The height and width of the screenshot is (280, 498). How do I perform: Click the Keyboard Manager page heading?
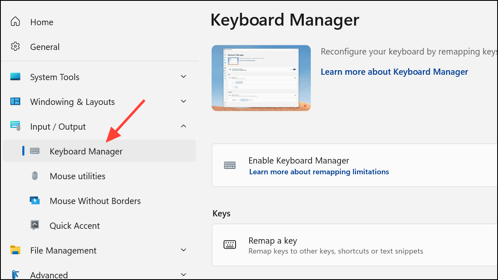[285, 20]
